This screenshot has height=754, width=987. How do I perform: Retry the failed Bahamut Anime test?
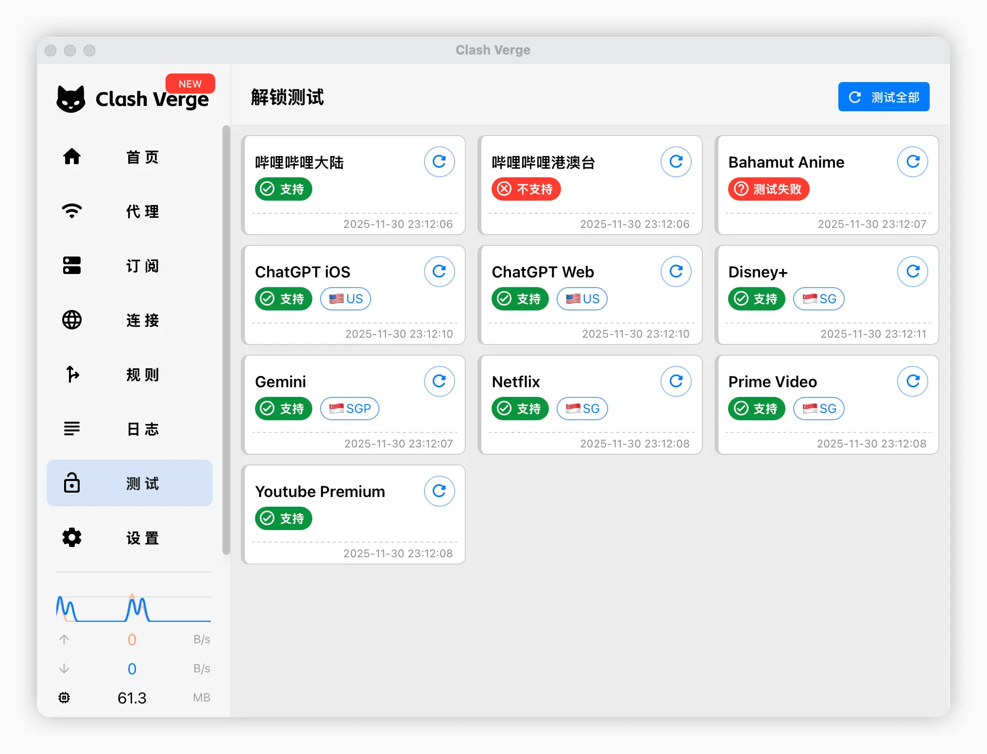913,162
